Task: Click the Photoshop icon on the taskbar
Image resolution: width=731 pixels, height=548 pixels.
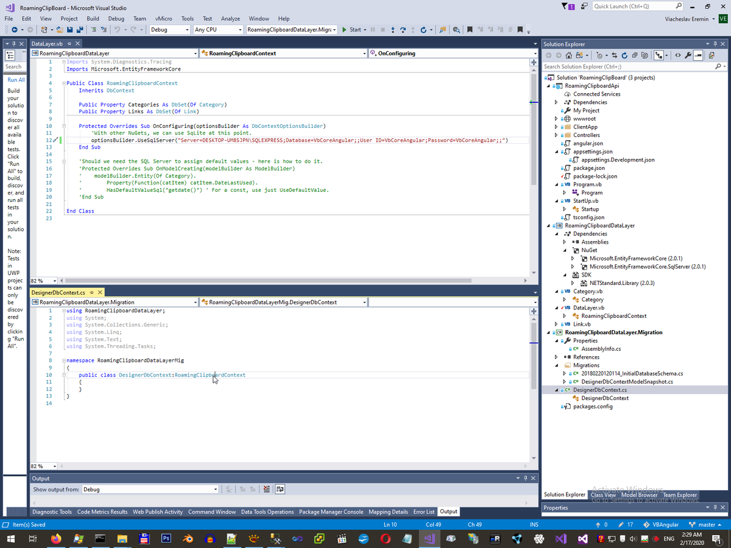Action: coord(166,538)
